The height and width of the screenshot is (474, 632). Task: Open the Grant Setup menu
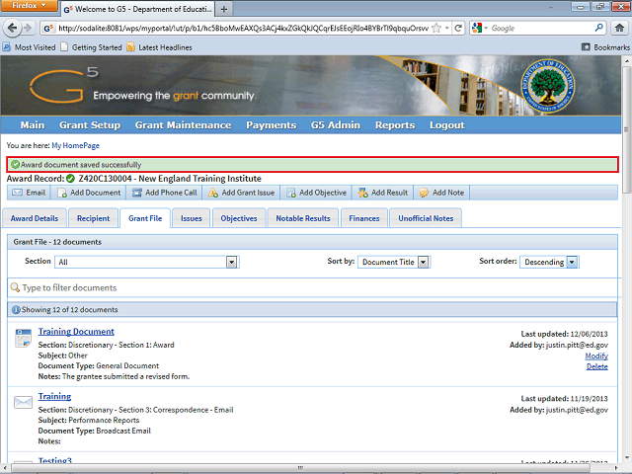[x=90, y=125]
